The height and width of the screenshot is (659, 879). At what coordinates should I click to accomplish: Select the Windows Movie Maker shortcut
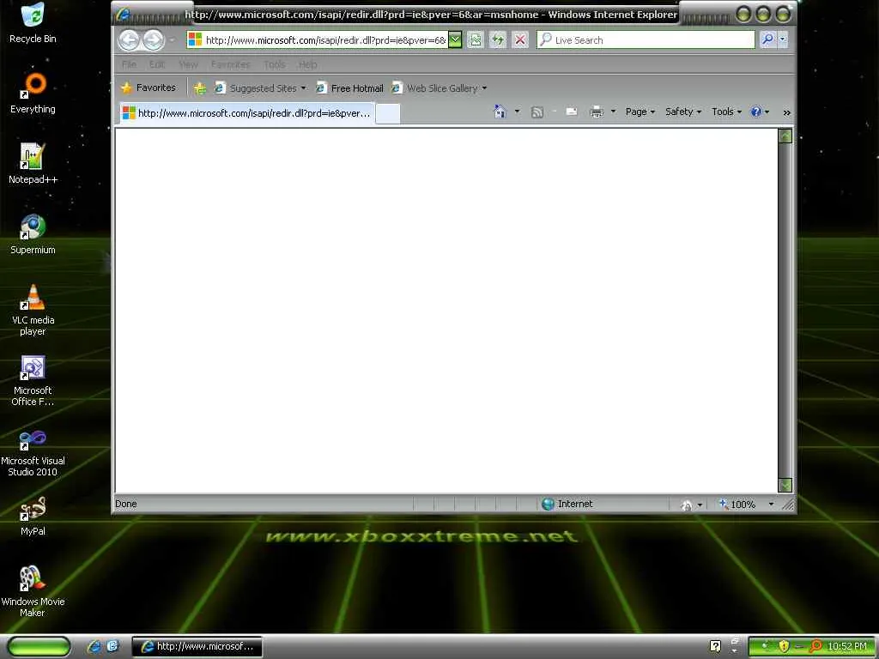[33, 591]
